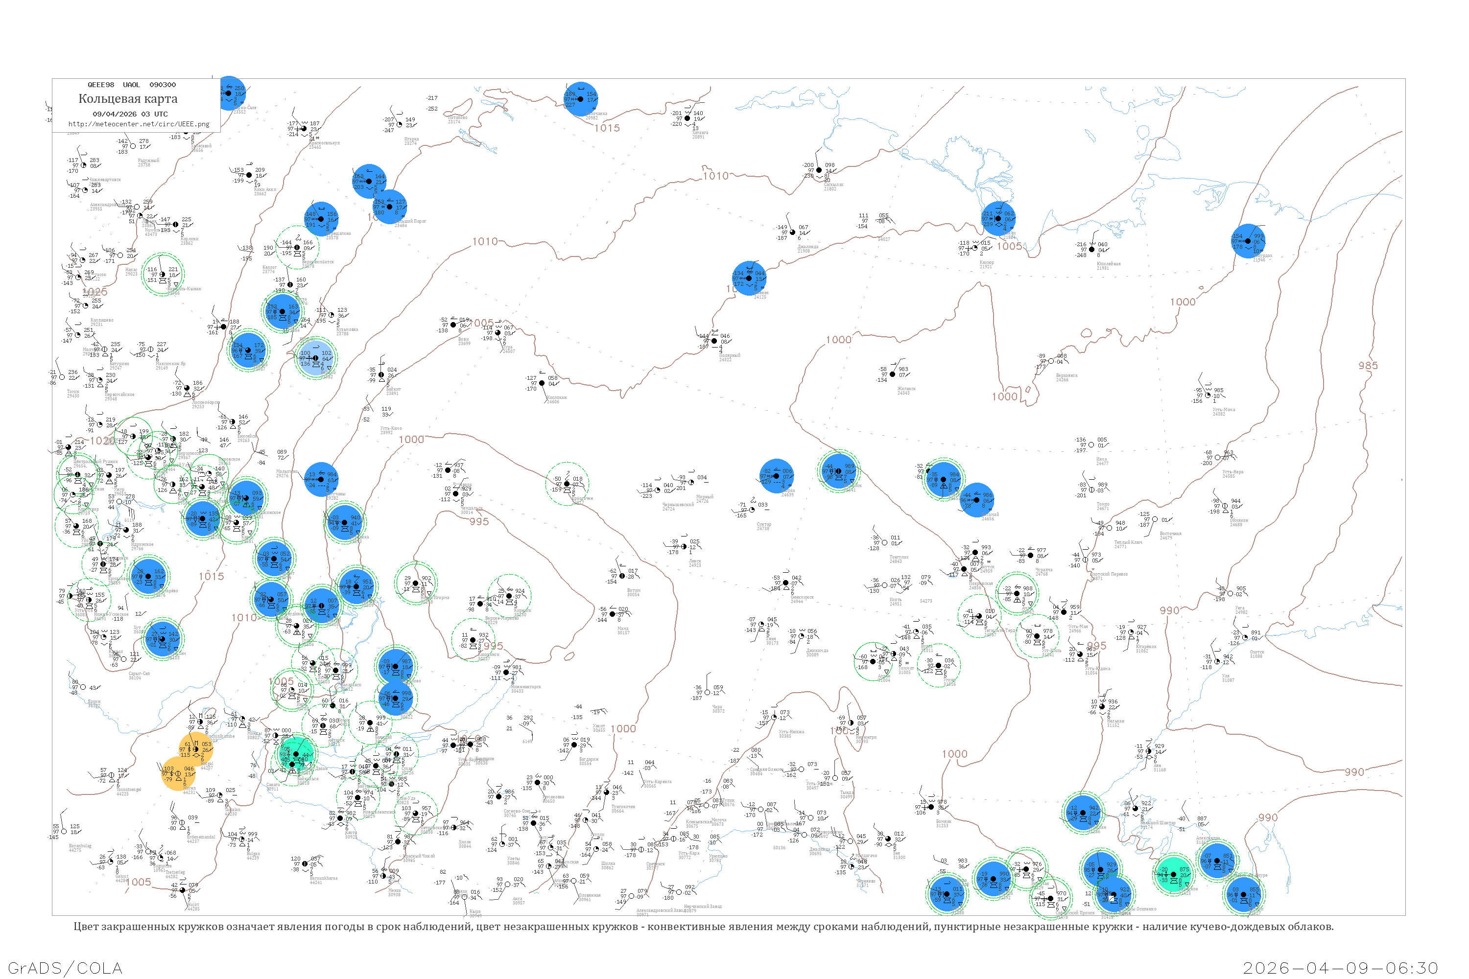Image resolution: width=1469 pixels, height=979 pixels.
Task: Click the 985 isobar label near right edge
Action: 1368,366
